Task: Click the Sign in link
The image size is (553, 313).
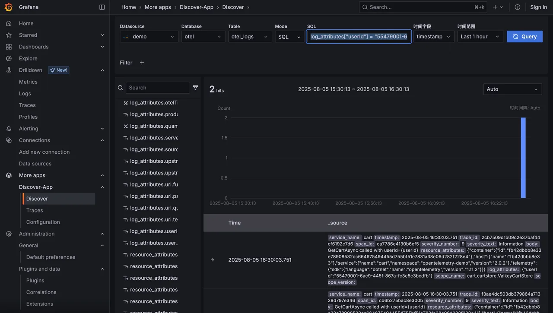Action: [538, 7]
